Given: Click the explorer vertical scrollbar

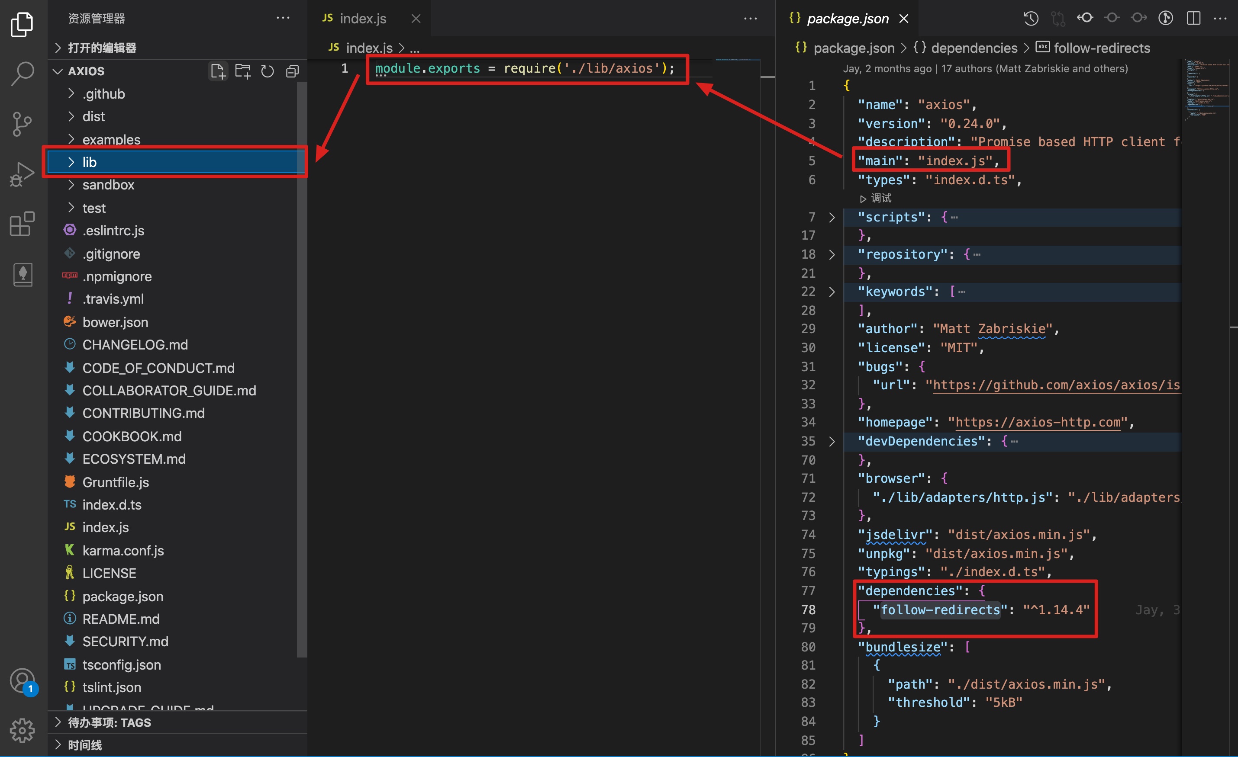Looking at the screenshot, I should point(301,369).
